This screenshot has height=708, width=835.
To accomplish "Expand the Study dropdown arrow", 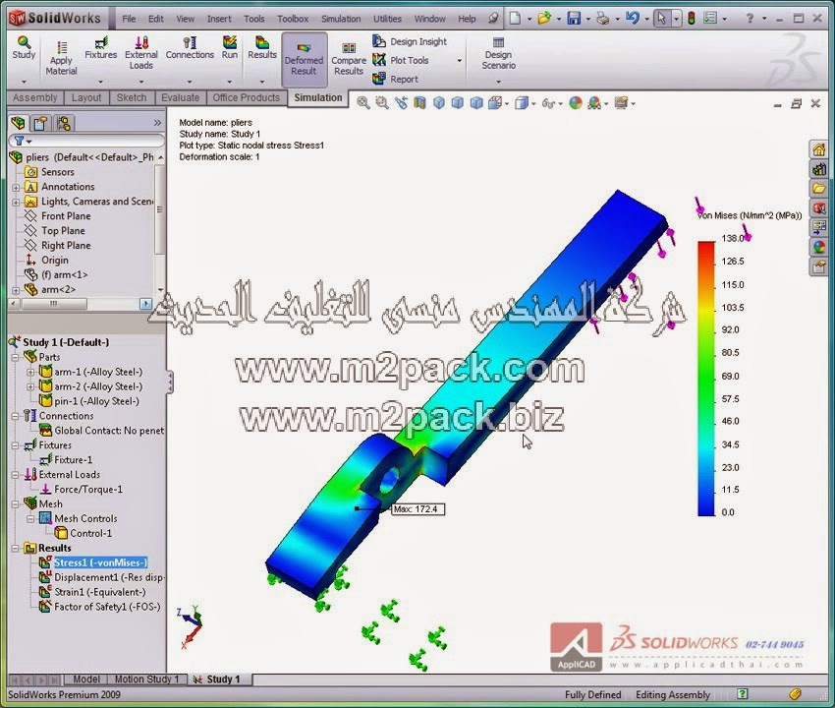I will click(x=24, y=82).
